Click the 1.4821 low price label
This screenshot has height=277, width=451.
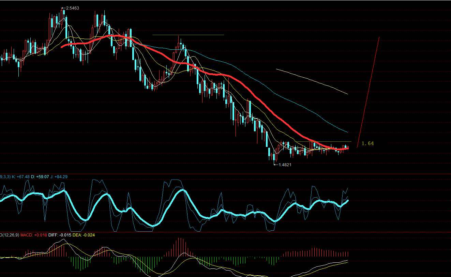[285, 165]
